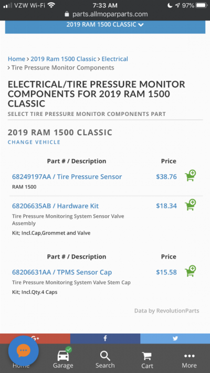
Task: Open the orange chat bubble
Action: (23, 350)
